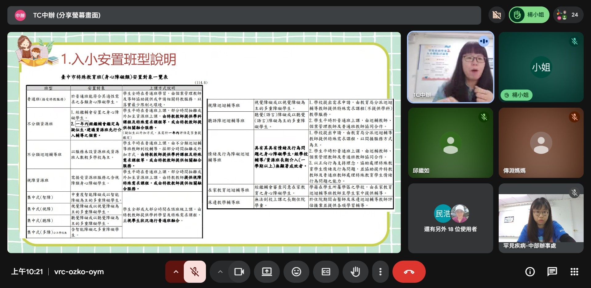591x288 pixels.
Task: Select the 罕見疾病-中部辦事處 video tile
Action: coord(541,218)
